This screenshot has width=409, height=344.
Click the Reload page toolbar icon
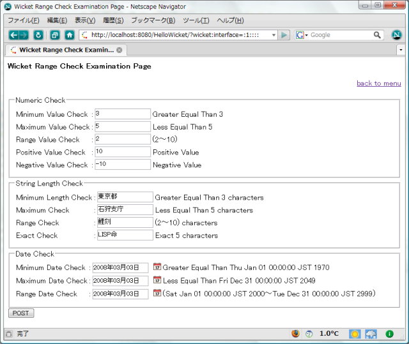pyautogui.click(x=38, y=35)
